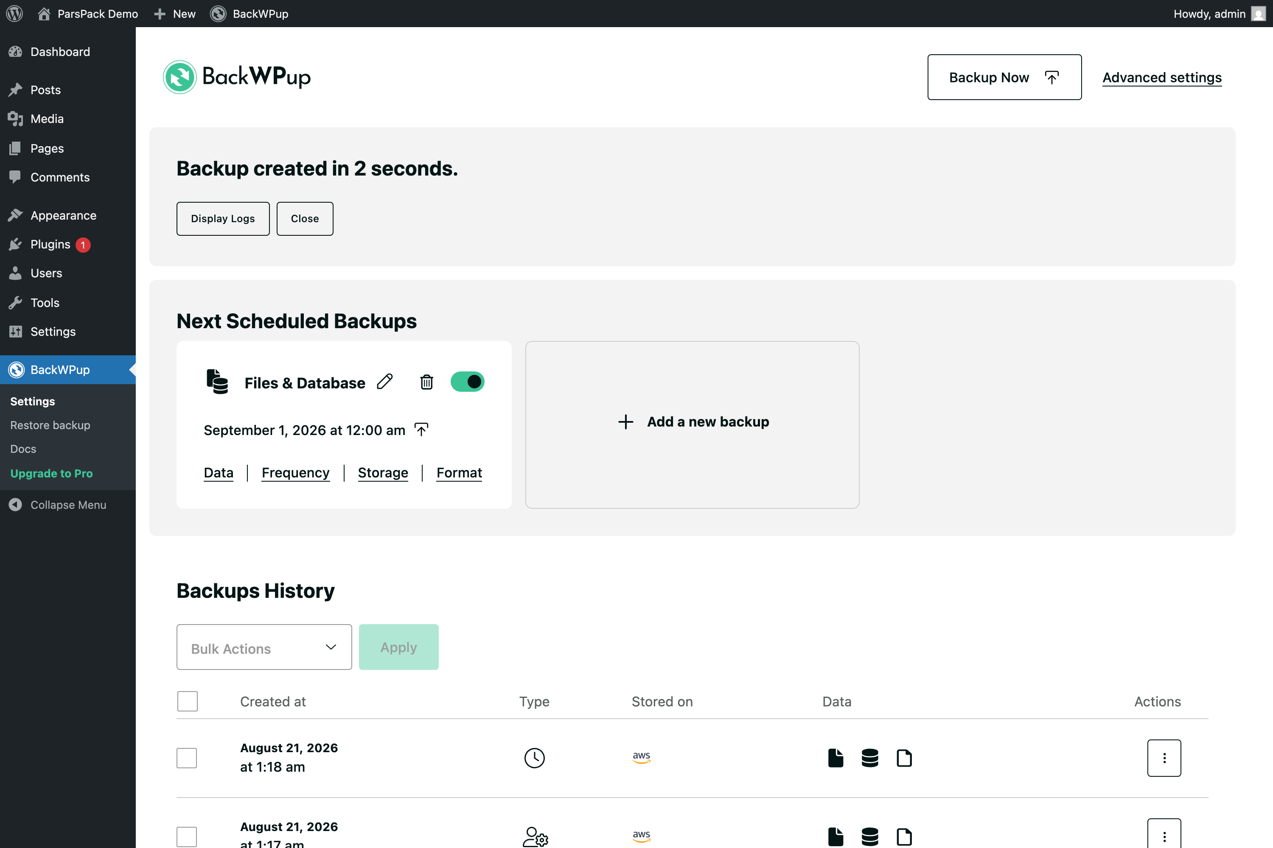Click the user-gear type icon for 1:17 am backup

coord(535,837)
